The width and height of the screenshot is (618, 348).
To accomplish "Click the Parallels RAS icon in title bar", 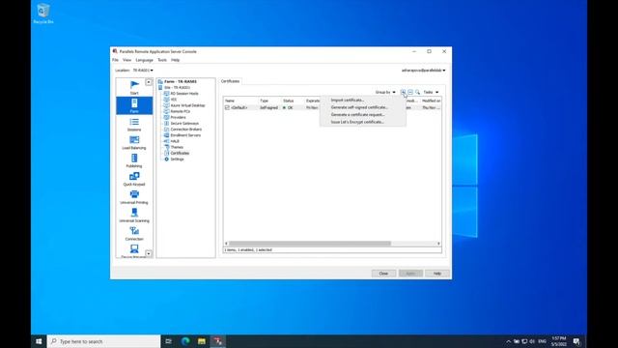I will tap(115, 51).
